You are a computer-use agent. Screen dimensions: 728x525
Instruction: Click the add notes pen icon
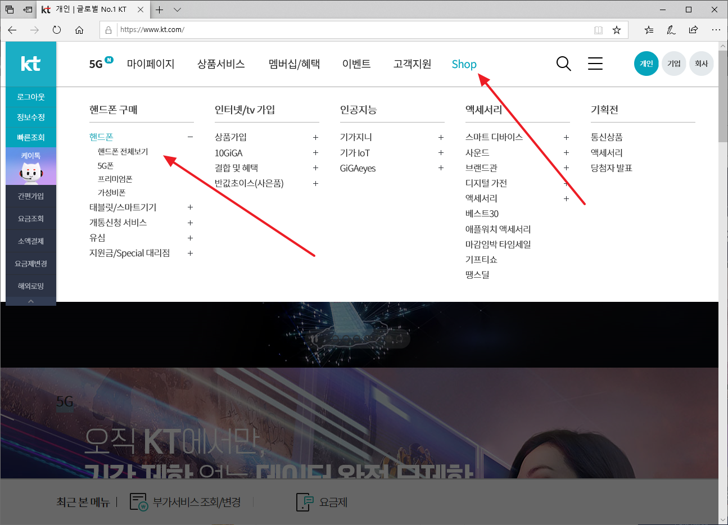671,30
